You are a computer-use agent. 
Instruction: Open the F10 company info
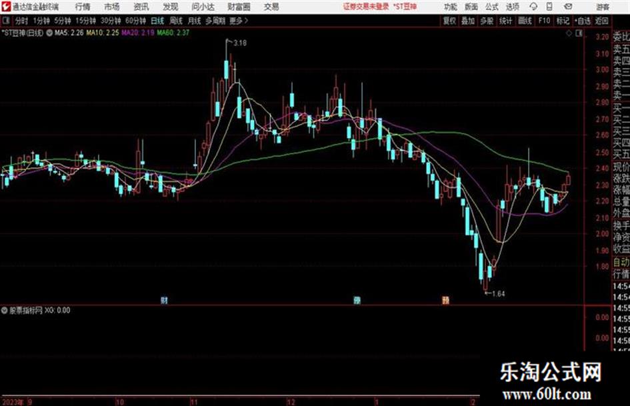544,21
